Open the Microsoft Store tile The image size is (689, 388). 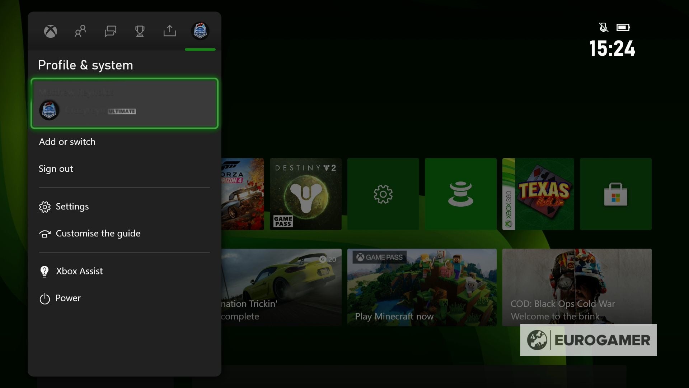(x=615, y=194)
